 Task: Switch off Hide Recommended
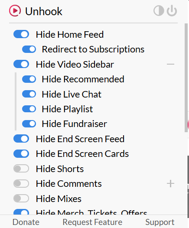pyautogui.click(x=29, y=79)
